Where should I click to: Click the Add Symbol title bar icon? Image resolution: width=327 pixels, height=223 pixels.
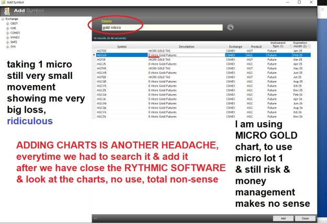[3, 2]
